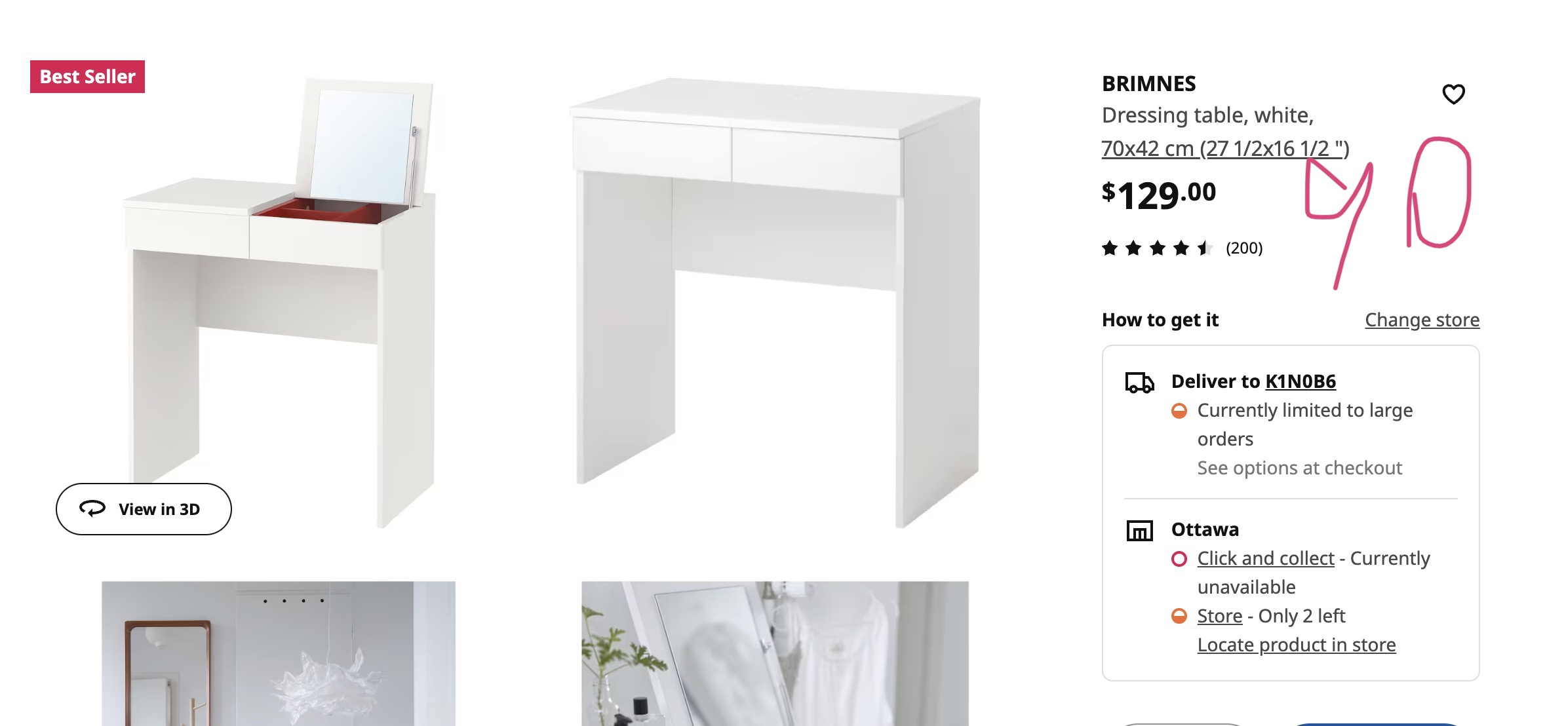Open the Click and collect link
This screenshot has height=726, width=1564.
[x=1266, y=558]
